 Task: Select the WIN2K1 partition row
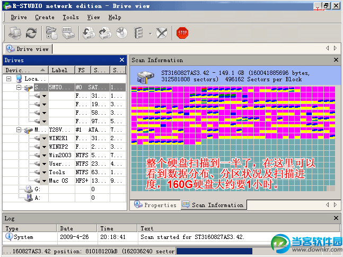tap(65, 138)
